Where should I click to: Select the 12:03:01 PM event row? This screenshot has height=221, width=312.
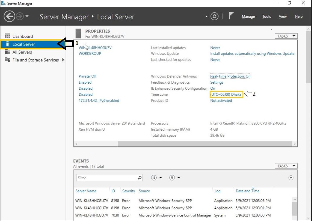pyautogui.click(x=183, y=208)
